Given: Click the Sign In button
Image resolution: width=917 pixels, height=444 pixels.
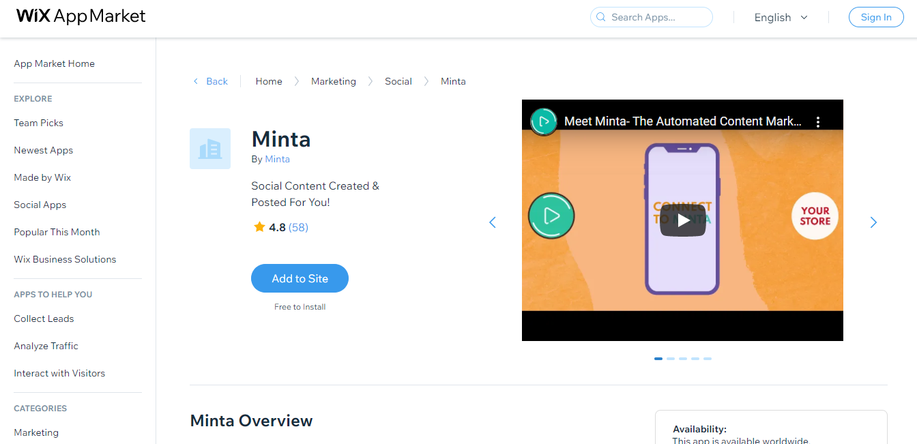Looking at the screenshot, I should (x=876, y=17).
